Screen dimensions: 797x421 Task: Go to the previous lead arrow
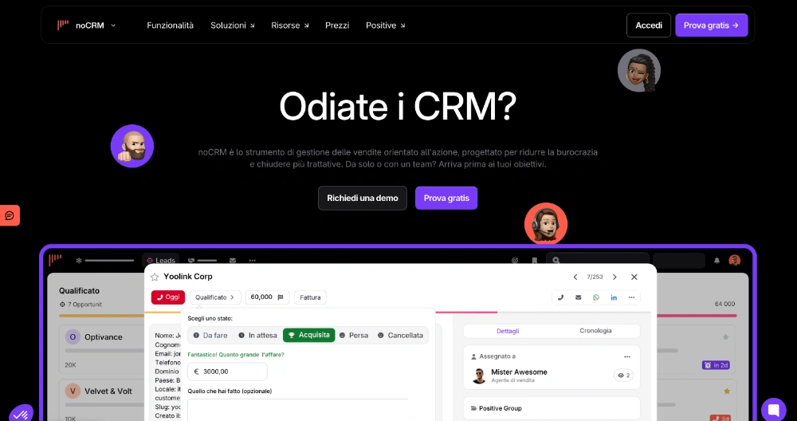575,277
